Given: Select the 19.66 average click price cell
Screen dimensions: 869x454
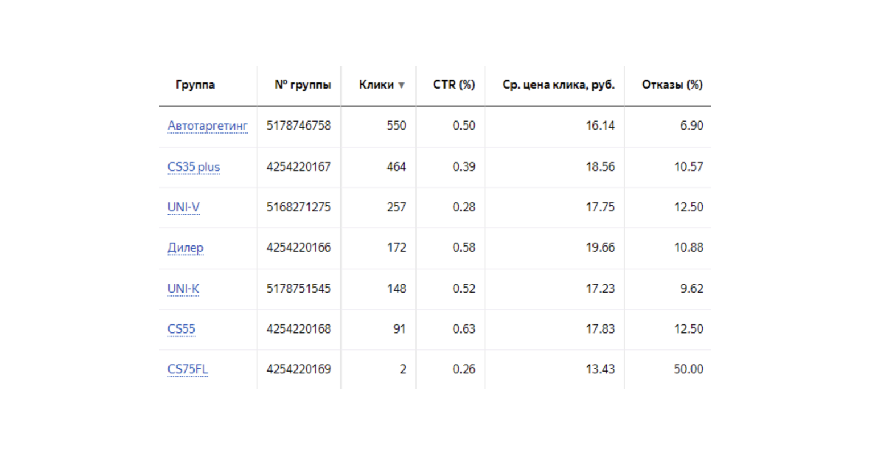Looking at the screenshot, I should tap(600, 248).
